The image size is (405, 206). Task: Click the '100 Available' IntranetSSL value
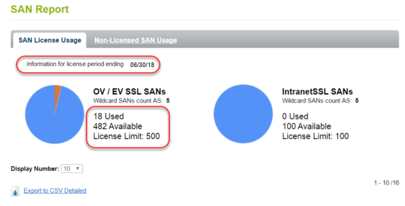[x=306, y=126]
